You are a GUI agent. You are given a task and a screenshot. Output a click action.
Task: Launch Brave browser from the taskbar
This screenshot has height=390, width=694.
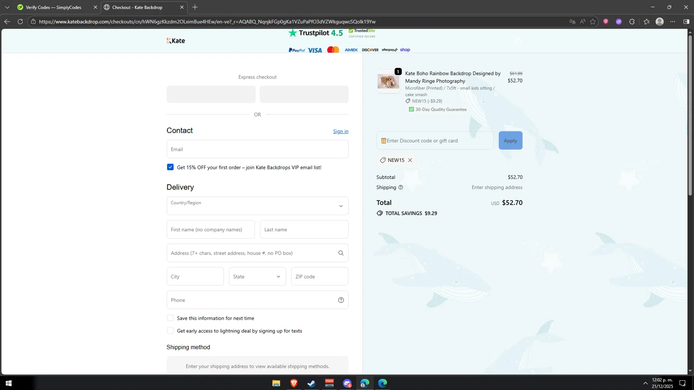pyautogui.click(x=294, y=383)
